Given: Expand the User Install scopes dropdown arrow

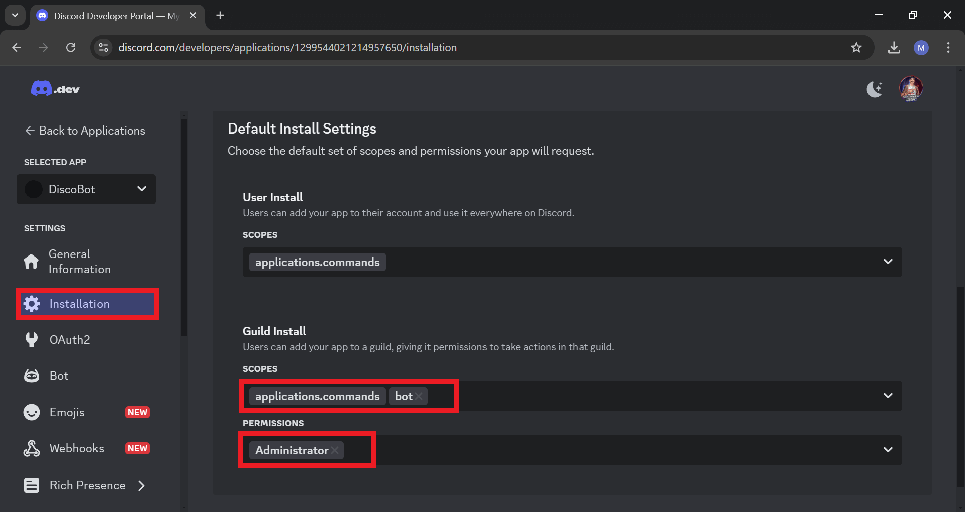Looking at the screenshot, I should coord(888,262).
